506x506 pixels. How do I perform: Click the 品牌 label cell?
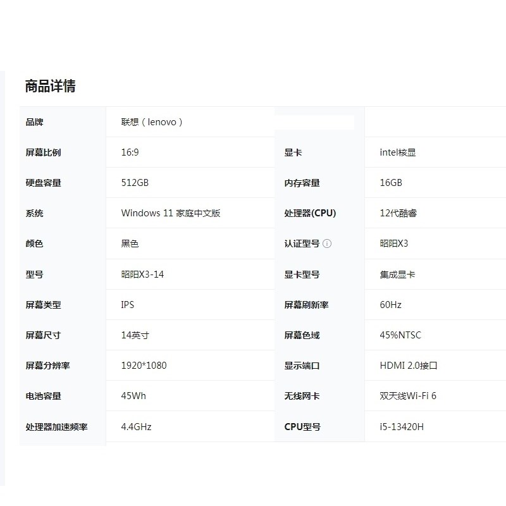(35, 122)
